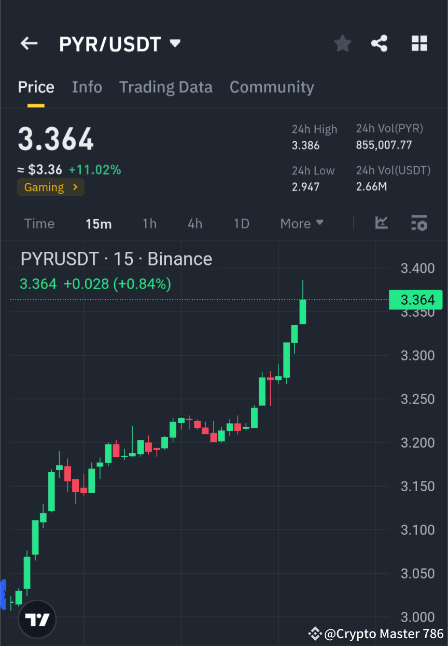Expand the More timeframe dropdown
Viewport: 448px width, 646px height.
coord(302,223)
